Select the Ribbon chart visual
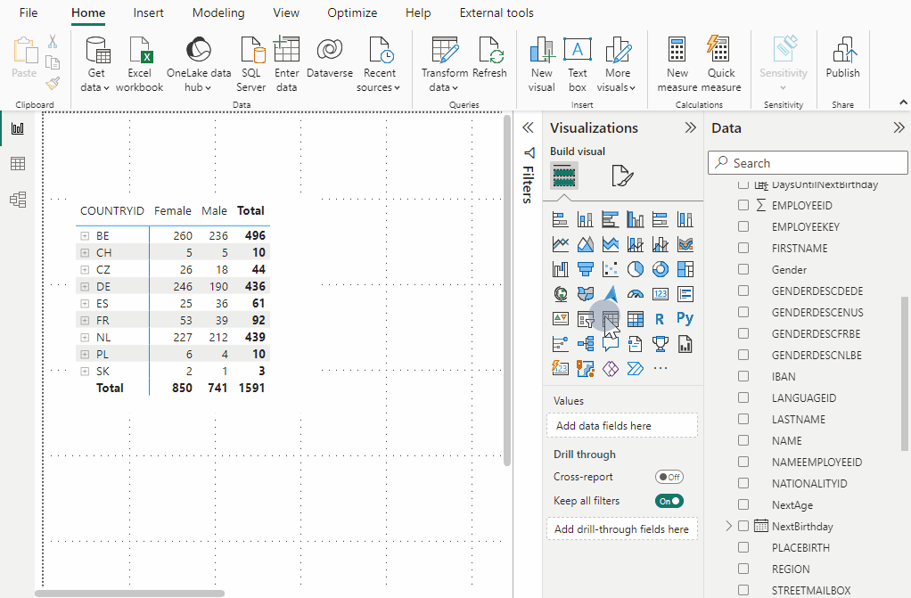911x598 pixels. tap(685, 245)
